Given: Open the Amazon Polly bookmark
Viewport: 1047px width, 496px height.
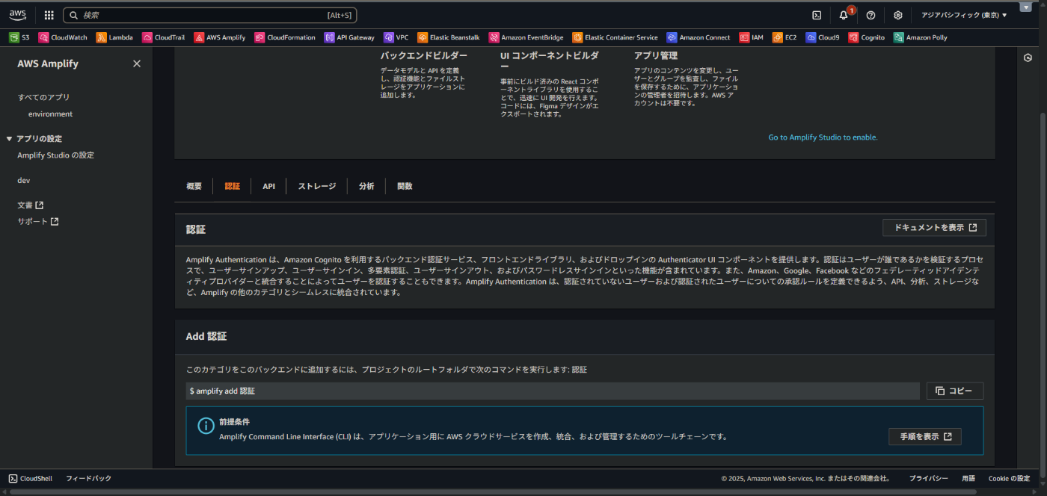Looking at the screenshot, I should point(921,37).
